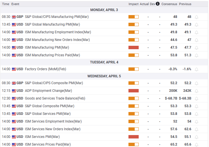Click previous value 242K for ADP Employment

(187, 91)
